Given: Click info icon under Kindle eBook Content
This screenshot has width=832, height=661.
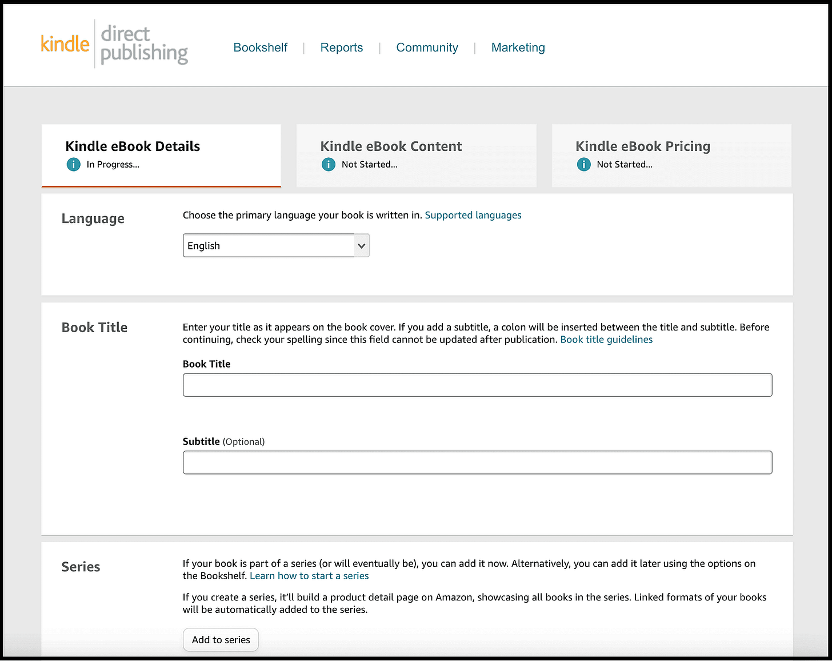Looking at the screenshot, I should 329,165.
